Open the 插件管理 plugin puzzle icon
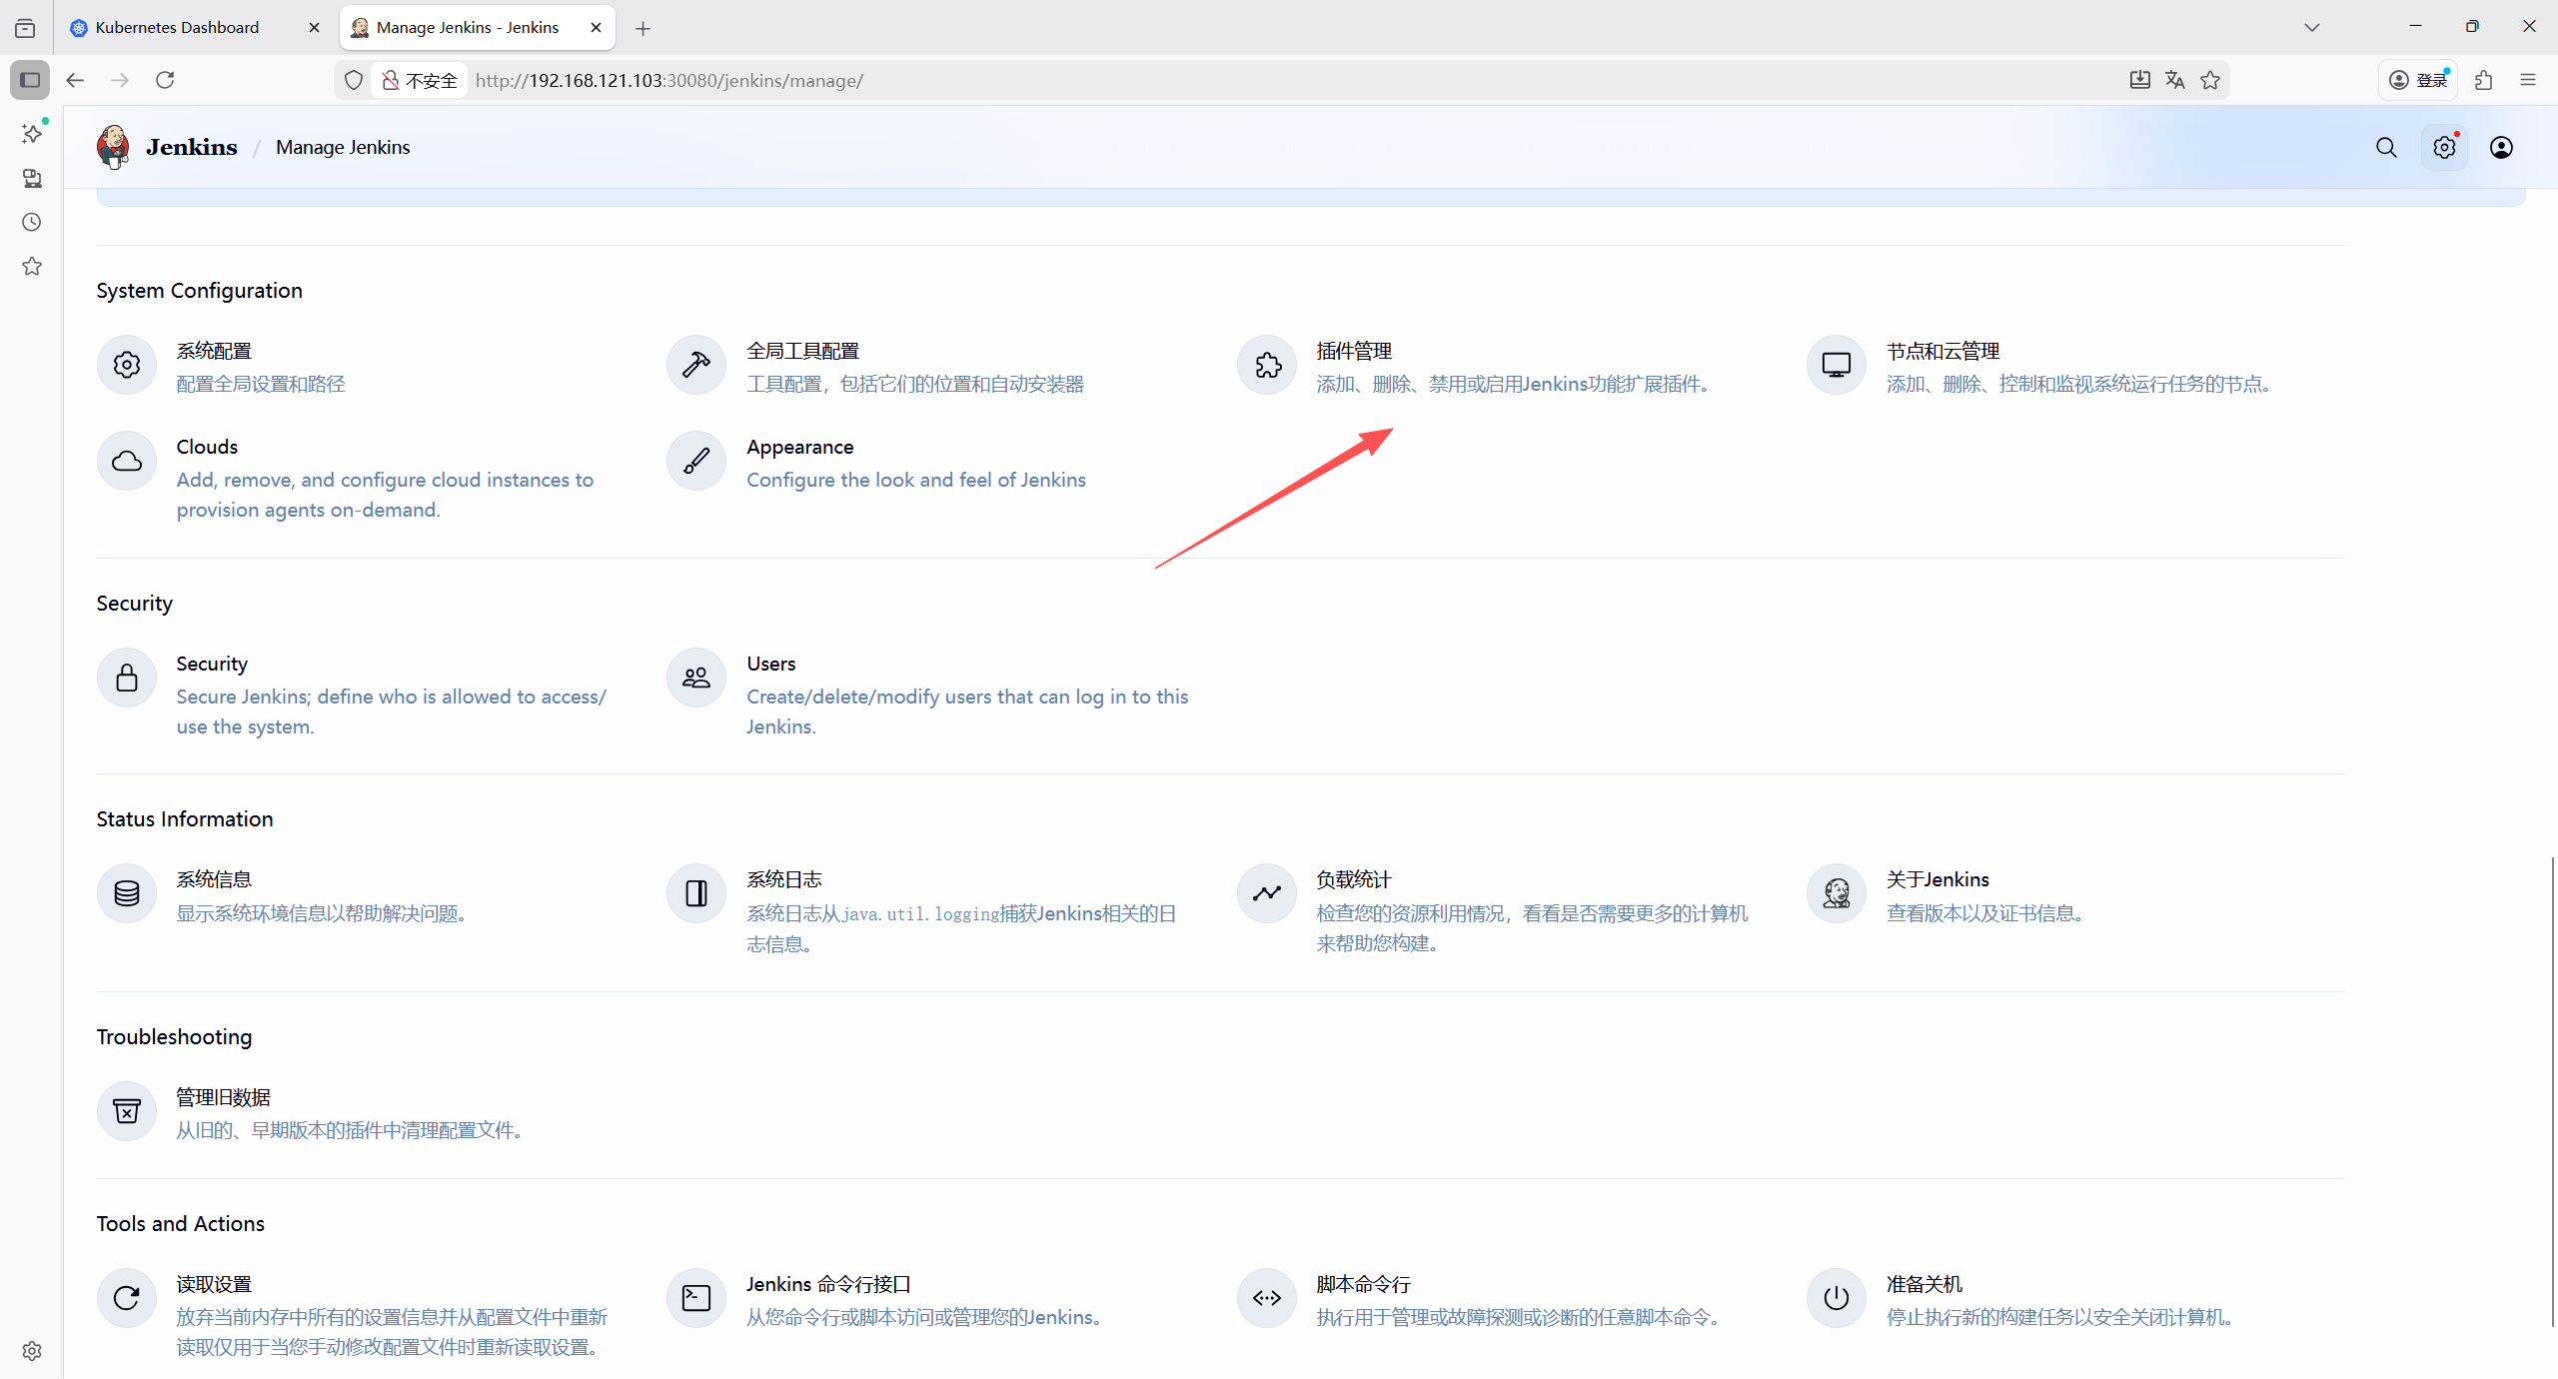Screen dimensions: 2558x1379 click(x=1267, y=365)
